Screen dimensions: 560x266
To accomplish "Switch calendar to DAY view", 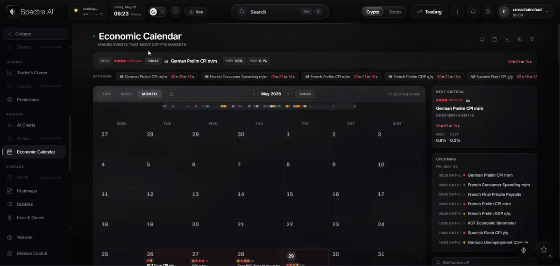I will (107, 94).
